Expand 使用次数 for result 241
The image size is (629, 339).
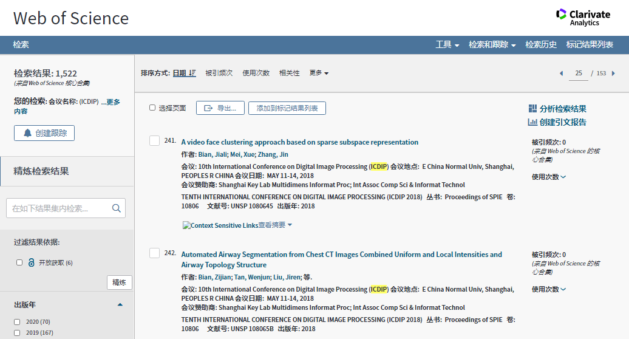pos(549,177)
